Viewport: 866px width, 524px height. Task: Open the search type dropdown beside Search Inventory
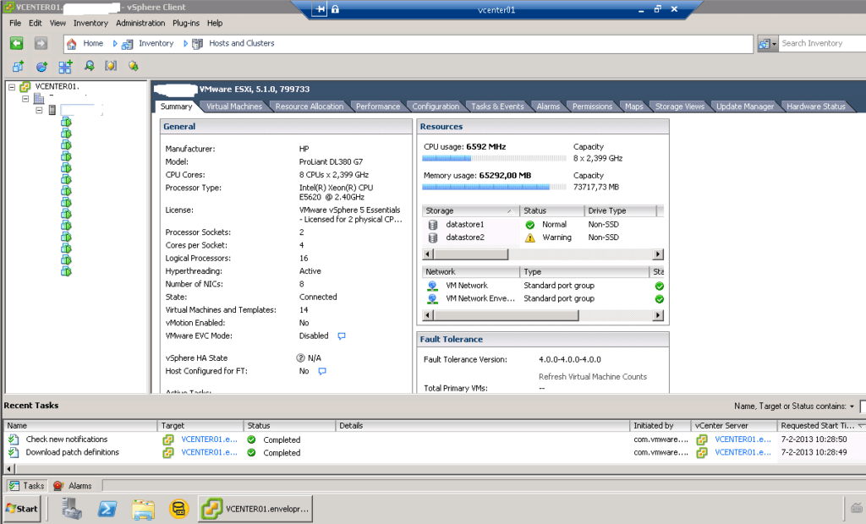767,44
